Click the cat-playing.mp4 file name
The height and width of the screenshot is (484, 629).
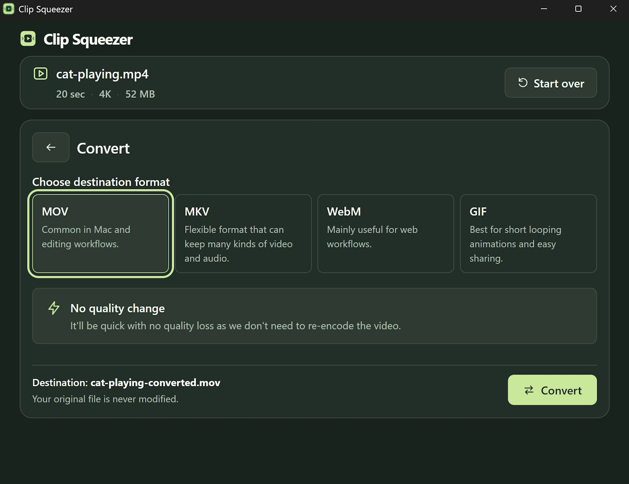(x=102, y=74)
